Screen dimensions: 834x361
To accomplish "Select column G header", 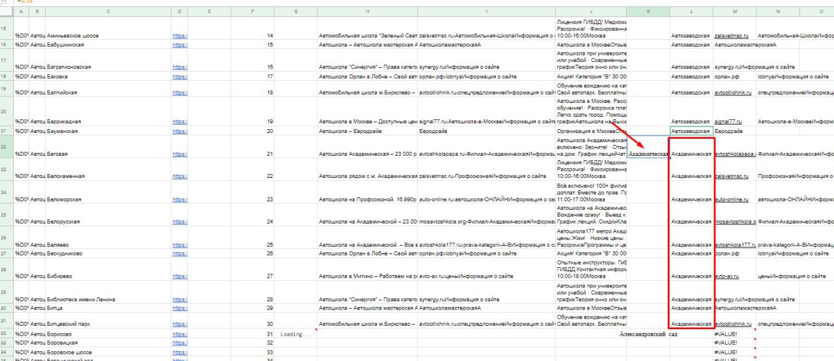I will pos(296,12).
